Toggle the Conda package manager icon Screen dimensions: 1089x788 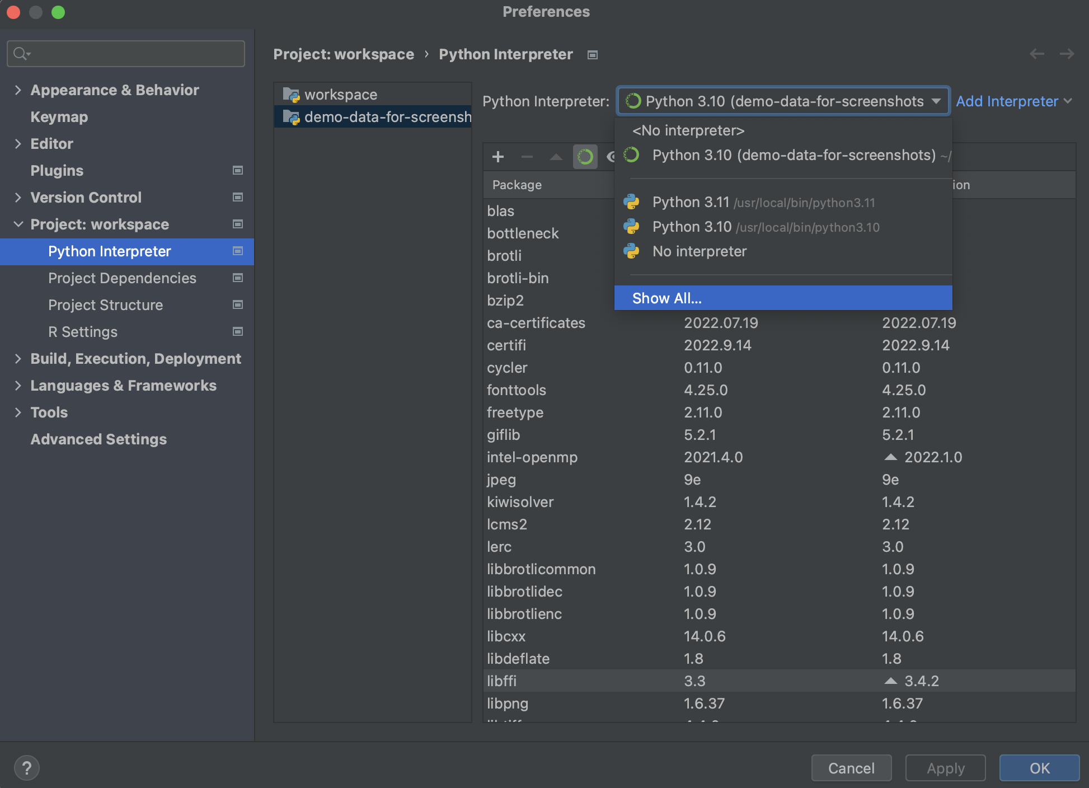(x=585, y=157)
